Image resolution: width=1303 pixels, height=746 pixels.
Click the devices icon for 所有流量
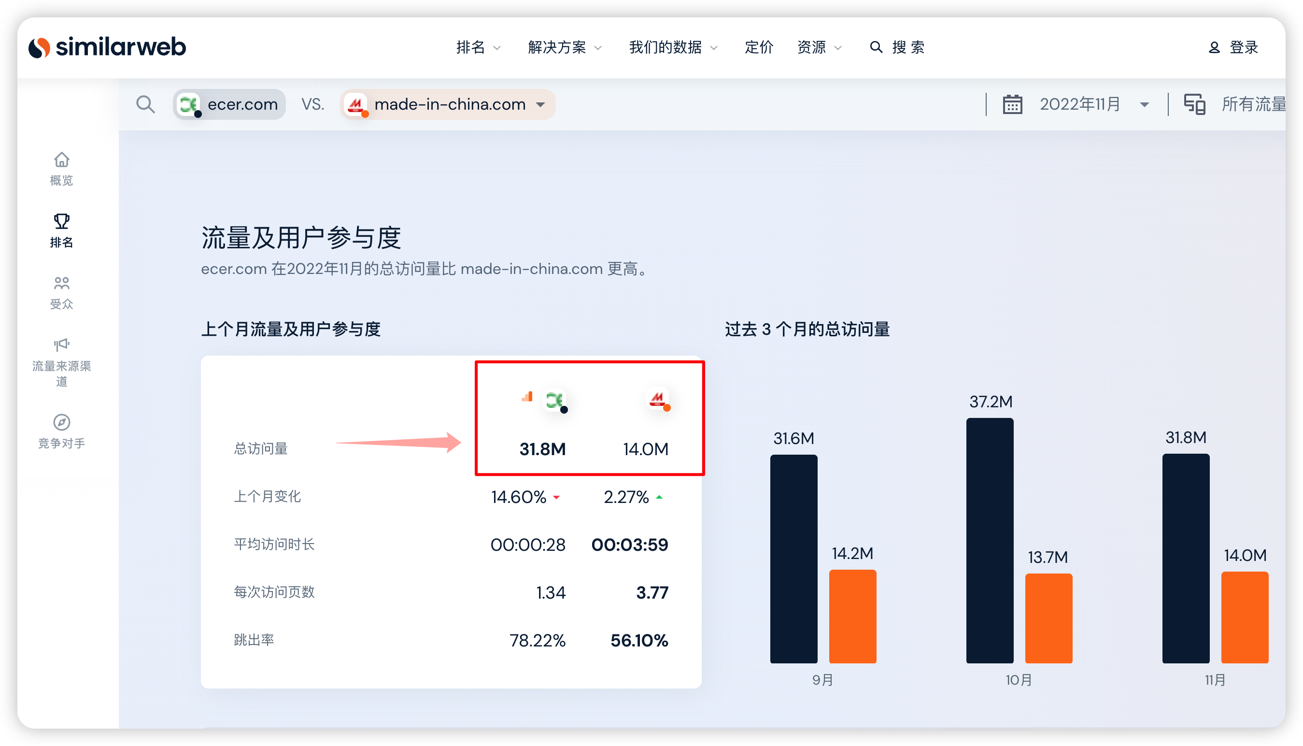coord(1194,104)
